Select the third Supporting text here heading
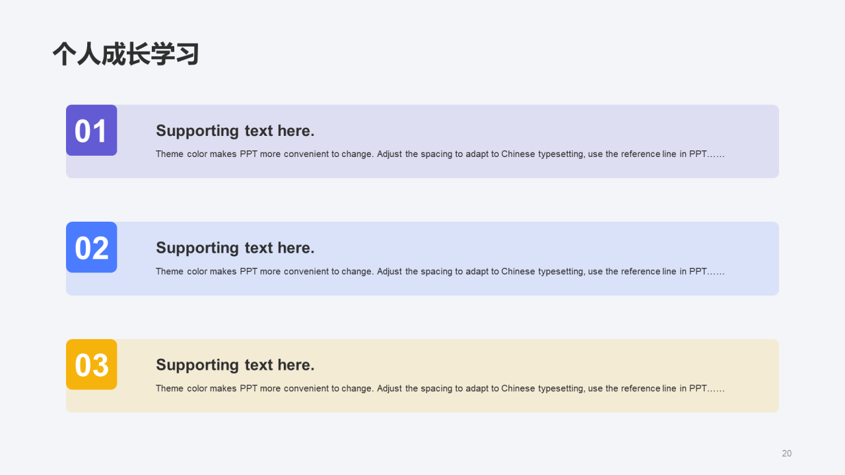This screenshot has height=475, width=845. (235, 365)
